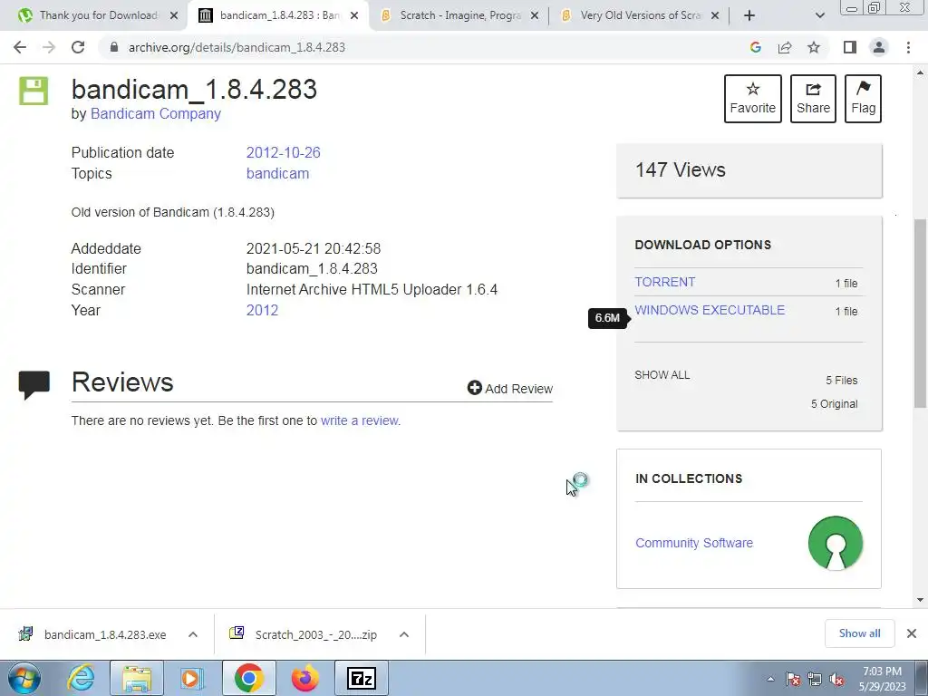928x696 pixels.
Task: Share this page via address bar icon
Action: click(x=785, y=47)
